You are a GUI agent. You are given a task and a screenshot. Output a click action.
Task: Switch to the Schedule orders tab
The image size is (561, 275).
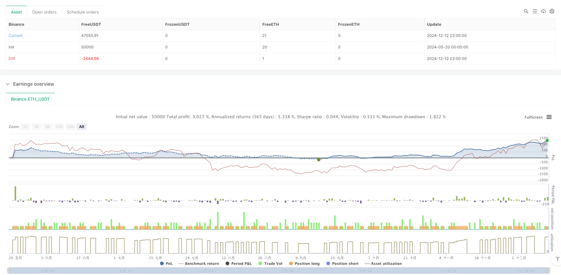83,12
